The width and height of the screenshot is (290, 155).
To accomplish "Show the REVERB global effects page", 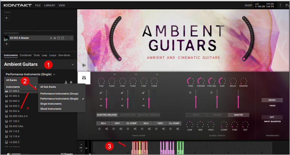I will click(217, 115).
